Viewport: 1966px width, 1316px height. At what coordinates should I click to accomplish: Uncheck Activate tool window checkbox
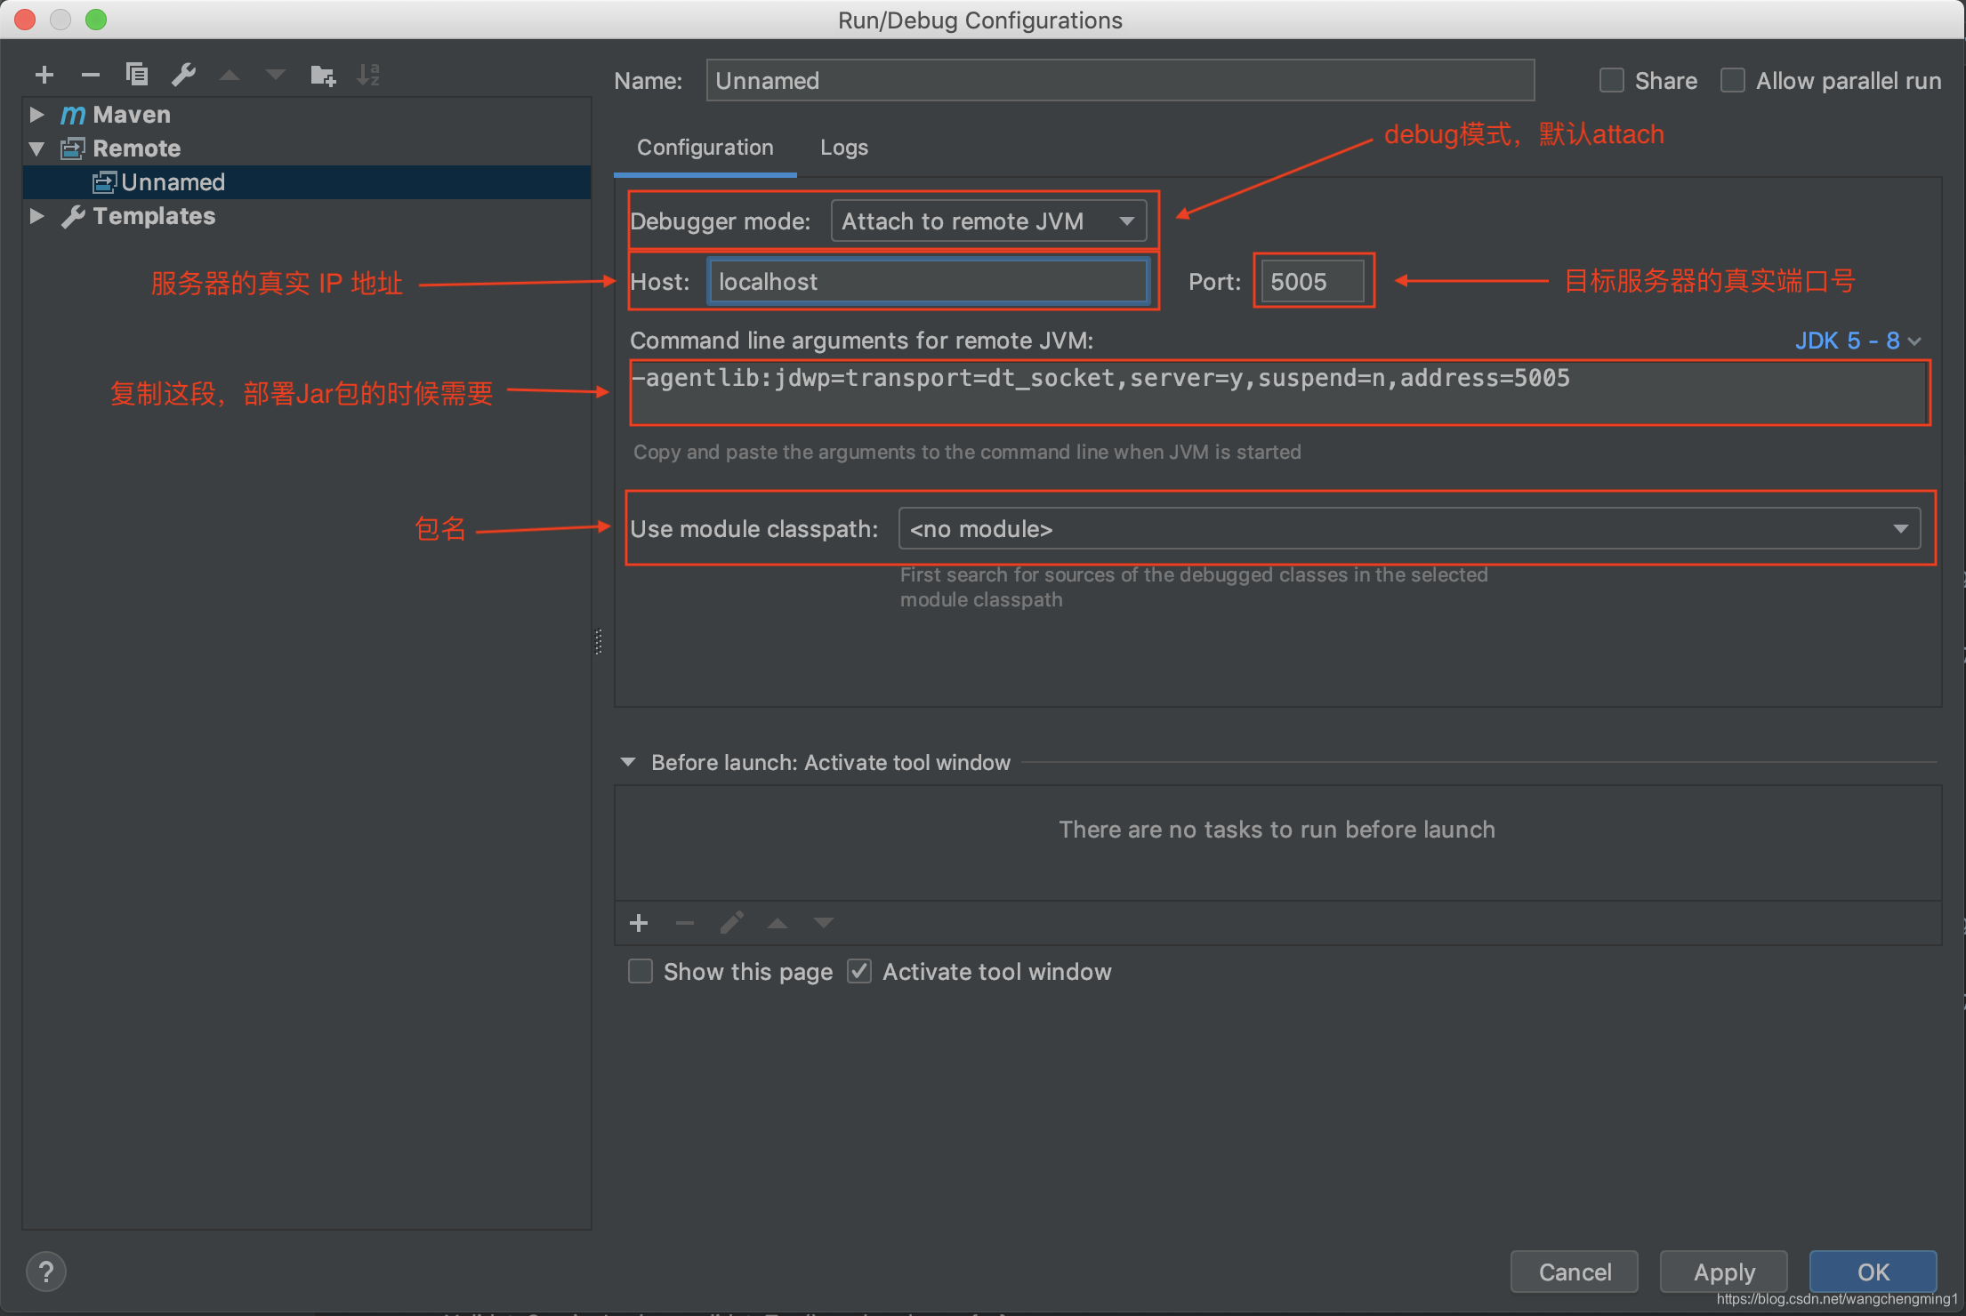coord(859,971)
